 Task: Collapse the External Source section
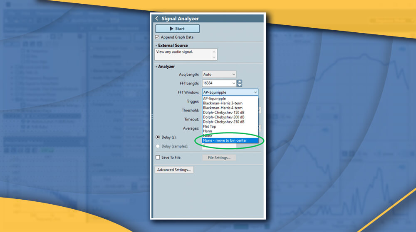click(x=156, y=46)
